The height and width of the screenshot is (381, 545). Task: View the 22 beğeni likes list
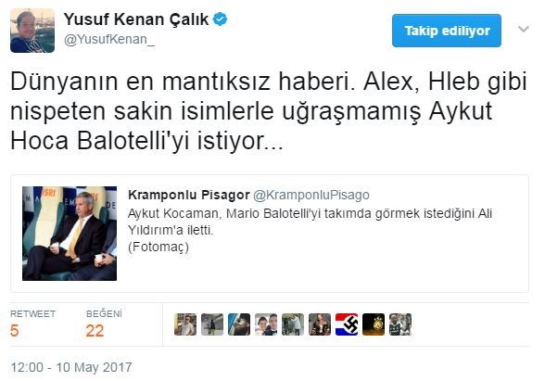(104, 324)
